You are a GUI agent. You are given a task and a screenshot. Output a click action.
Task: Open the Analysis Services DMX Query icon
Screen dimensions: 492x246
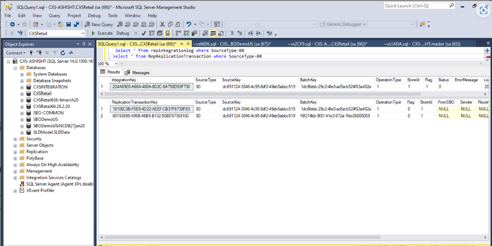[135, 24]
